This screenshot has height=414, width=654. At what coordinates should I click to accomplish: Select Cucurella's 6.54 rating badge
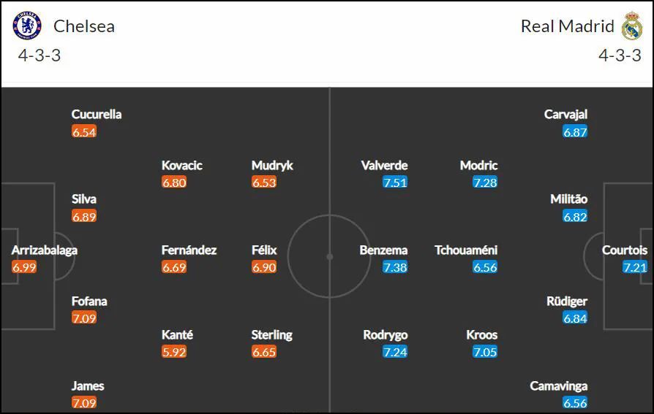[84, 131]
